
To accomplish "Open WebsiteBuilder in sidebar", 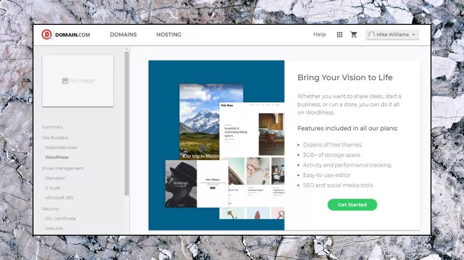I will point(61,147).
